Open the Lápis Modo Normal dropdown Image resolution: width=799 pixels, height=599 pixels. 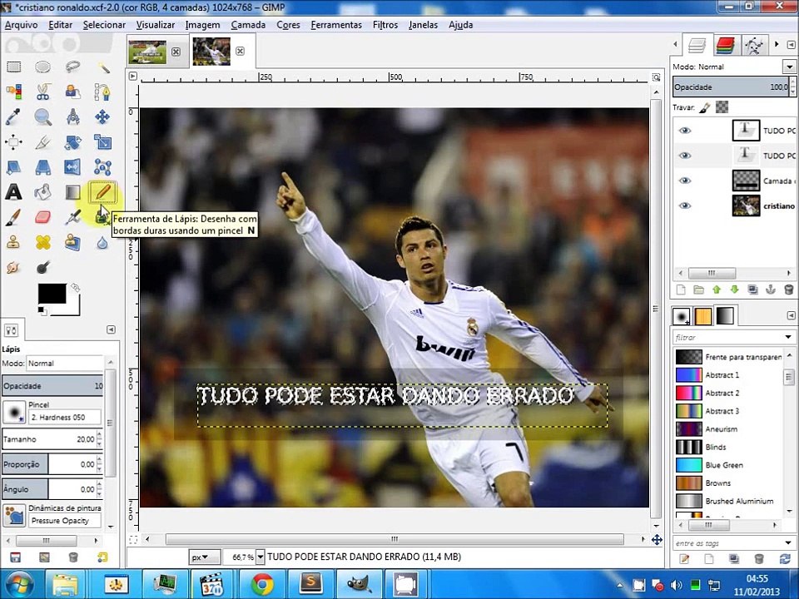coord(65,364)
